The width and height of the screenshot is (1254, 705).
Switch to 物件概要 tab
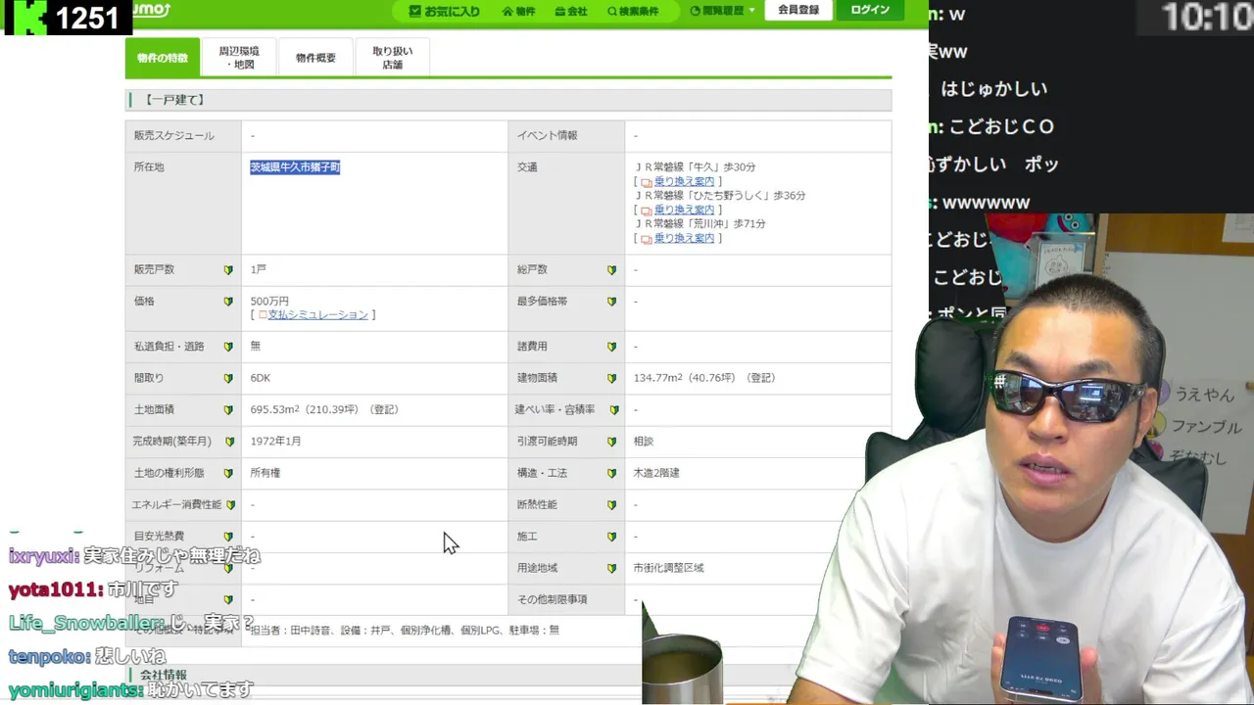click(315, 58)
